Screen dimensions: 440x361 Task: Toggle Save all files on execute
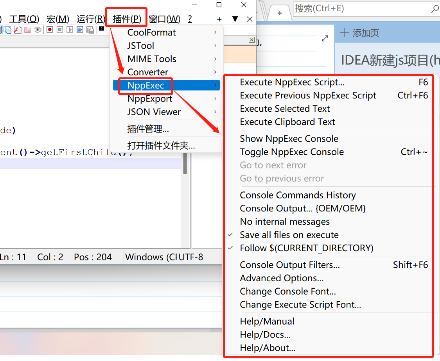[x=289, y=234]
